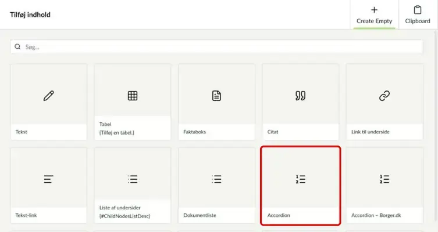Click the Accordion label

coord(279,215)
